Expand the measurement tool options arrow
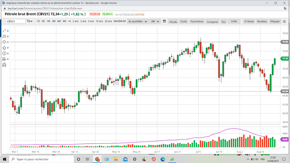This screenshot has width=290, height=163. [x=8, y=59]
